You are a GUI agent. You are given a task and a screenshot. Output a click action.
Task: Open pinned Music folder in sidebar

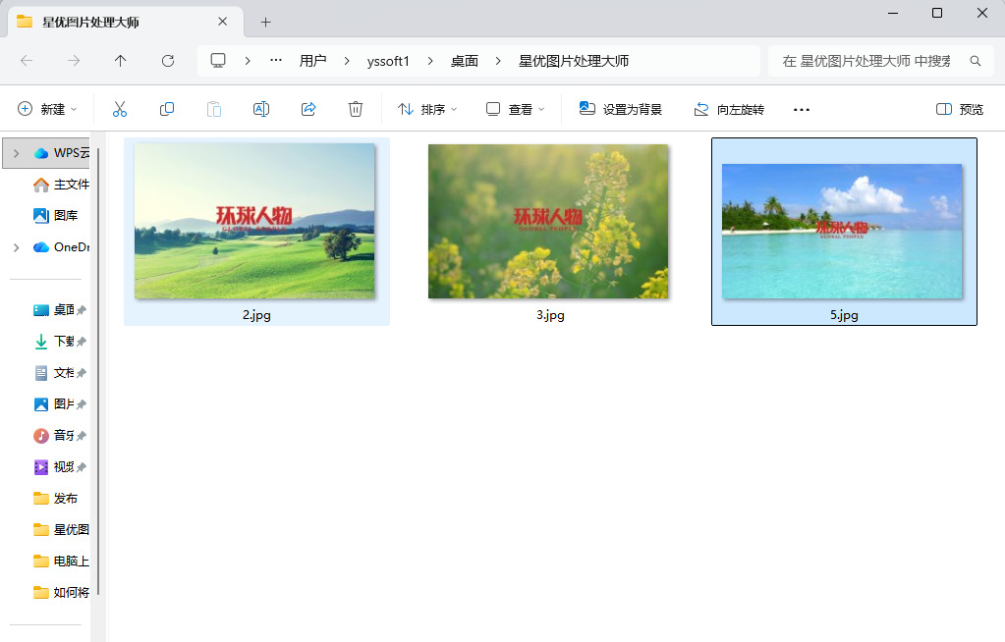point(60,436)
